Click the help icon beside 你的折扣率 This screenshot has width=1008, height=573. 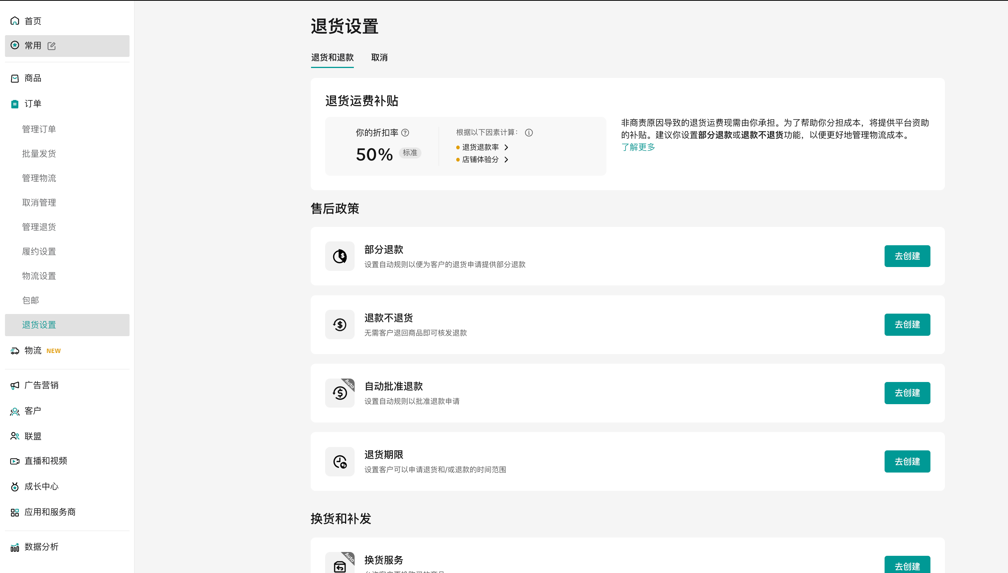(x=405, y=133)
